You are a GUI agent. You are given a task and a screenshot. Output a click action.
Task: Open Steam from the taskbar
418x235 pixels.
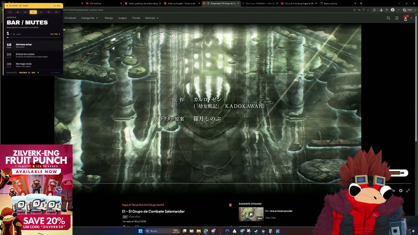point(256,231)
